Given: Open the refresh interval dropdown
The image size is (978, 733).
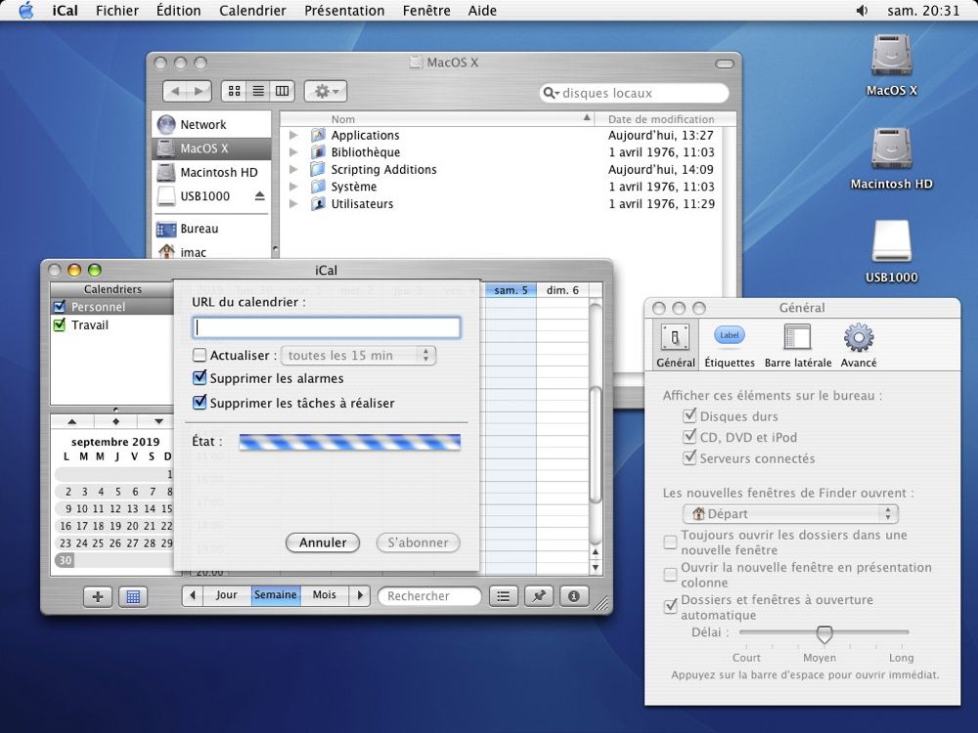Looking at the screenshot, I should [x=359, y=356].
